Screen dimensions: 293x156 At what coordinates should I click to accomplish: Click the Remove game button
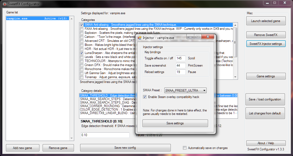coord(58,148)
